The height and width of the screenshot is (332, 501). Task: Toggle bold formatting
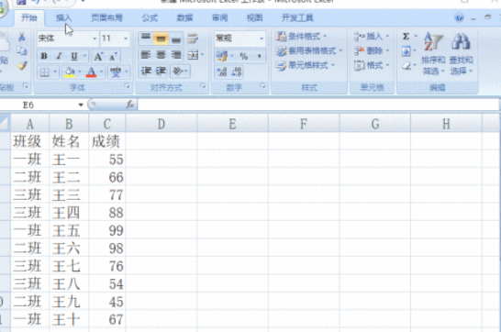pyautogui.click(x=44, y=56)
